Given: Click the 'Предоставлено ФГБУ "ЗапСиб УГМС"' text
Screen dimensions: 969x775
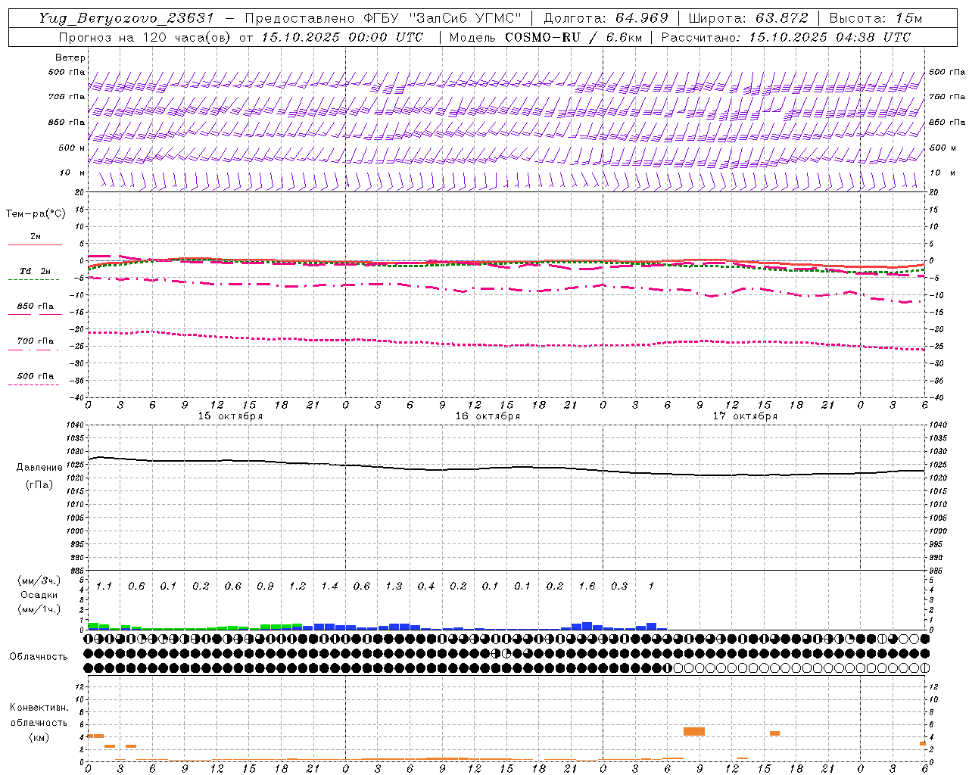Looking at the screenshot, I should tap(384, 18).
